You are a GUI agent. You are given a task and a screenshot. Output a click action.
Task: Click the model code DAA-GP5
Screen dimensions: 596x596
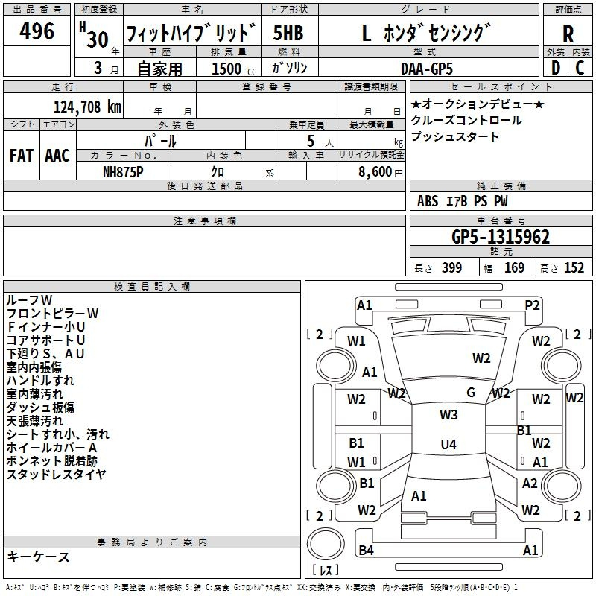point(425,68)
